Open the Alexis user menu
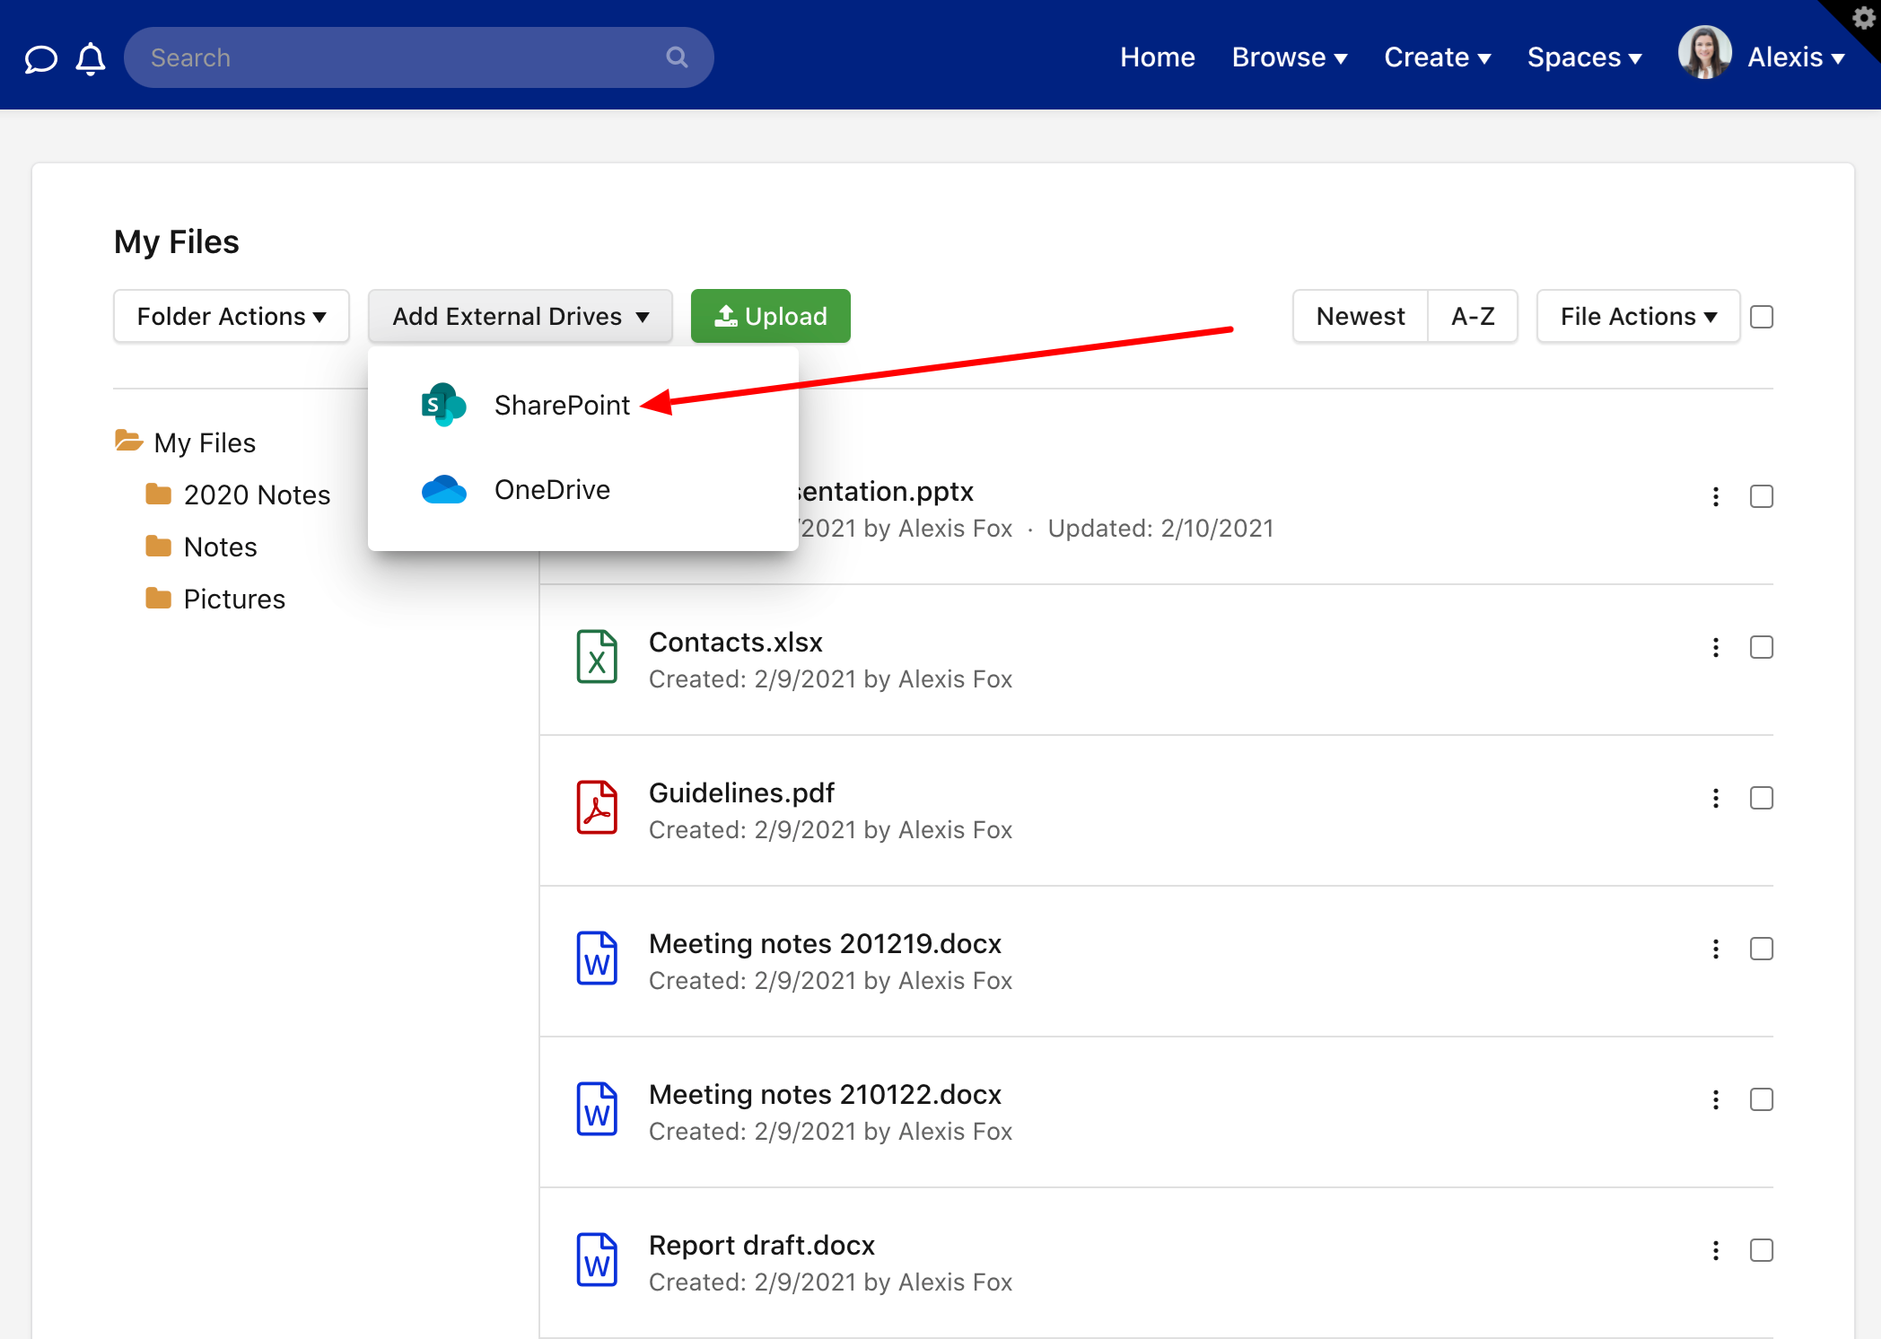1881x1339 pixels. (x=1796, y=57)
